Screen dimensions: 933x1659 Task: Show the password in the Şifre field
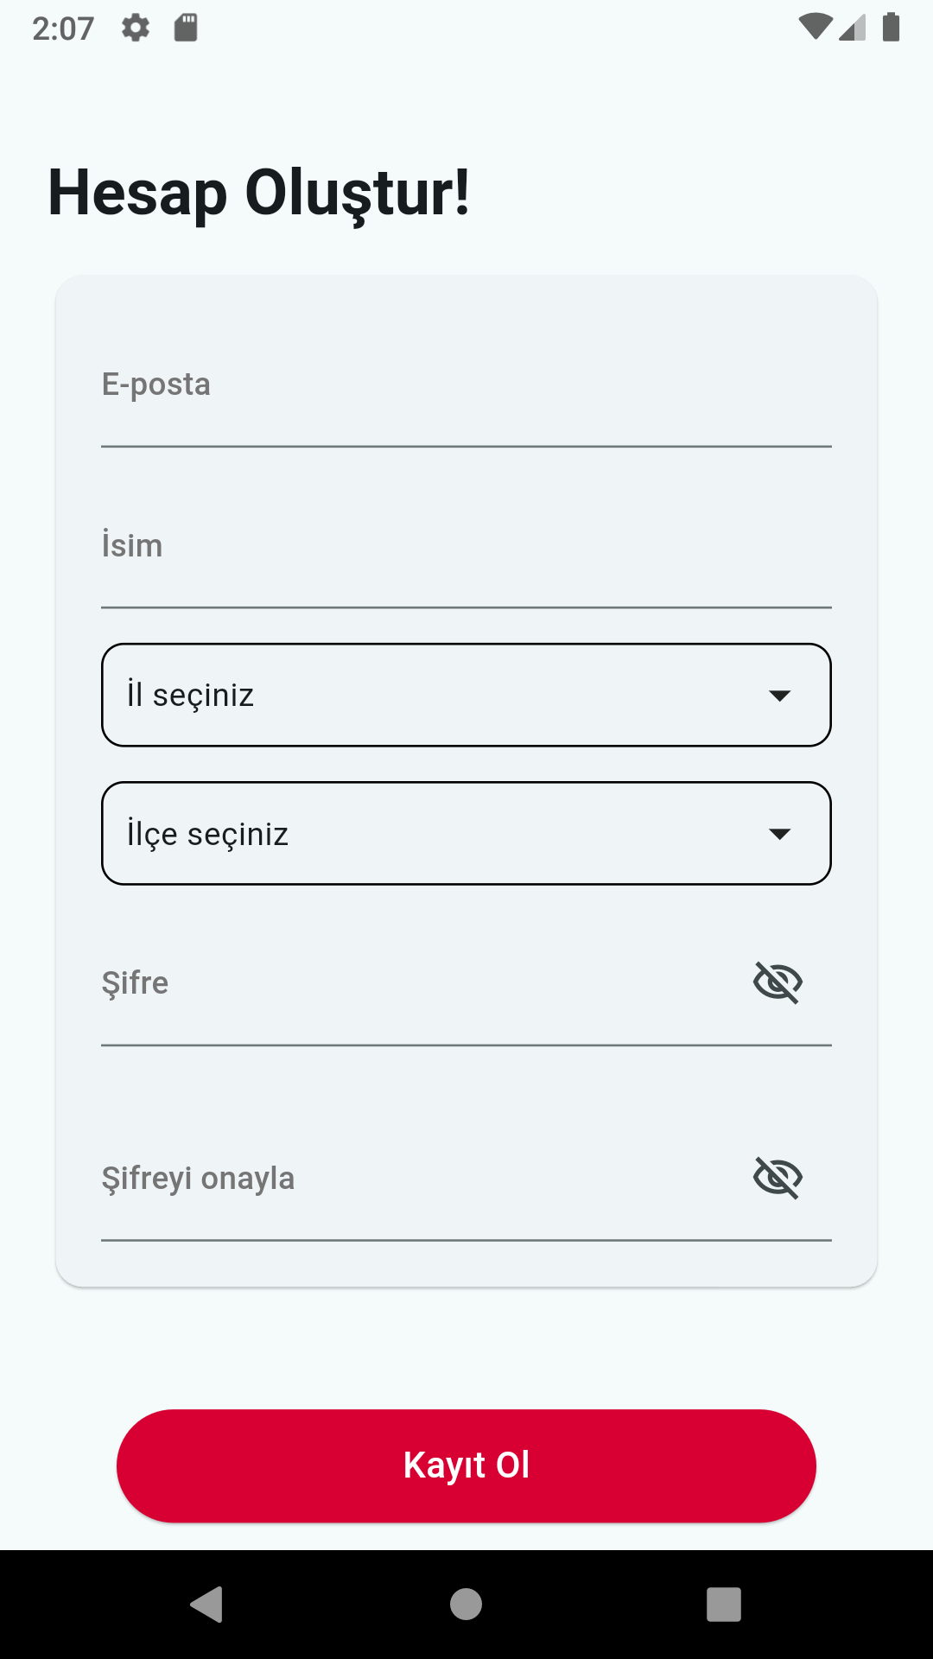point(779,982)
